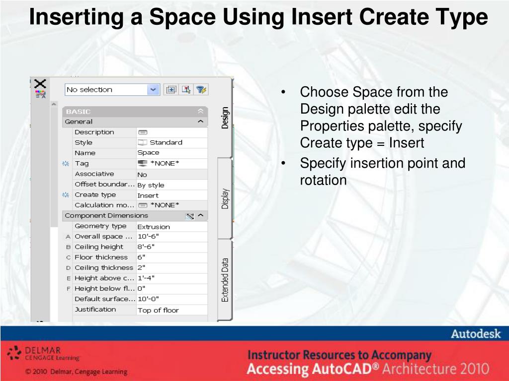
Task: Close the Properties palette with the X icon
Action: pyautogui.click(x=40, y=83)
